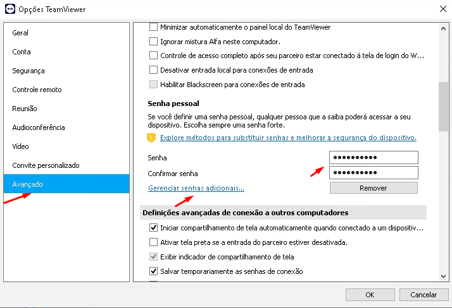Uncheck Iniciar compartilhamento de tela automaticamente

153,228
